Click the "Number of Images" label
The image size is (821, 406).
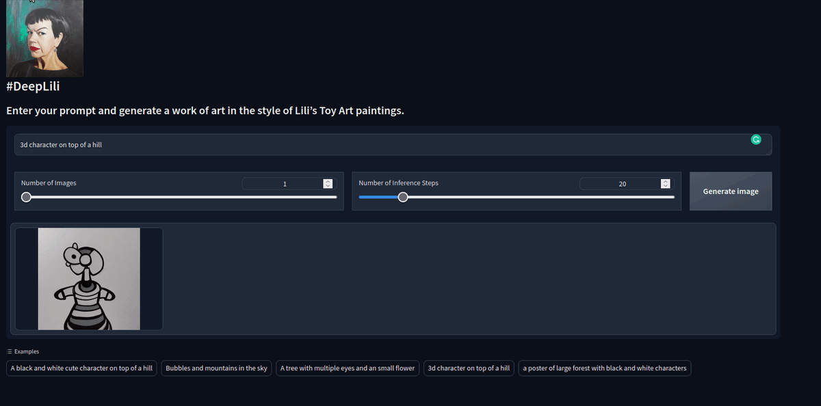click(49, 183)
